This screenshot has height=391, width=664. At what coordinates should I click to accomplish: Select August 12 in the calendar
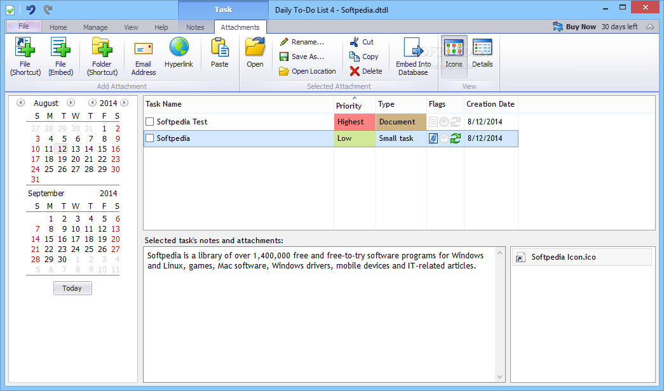coord(62,149)
